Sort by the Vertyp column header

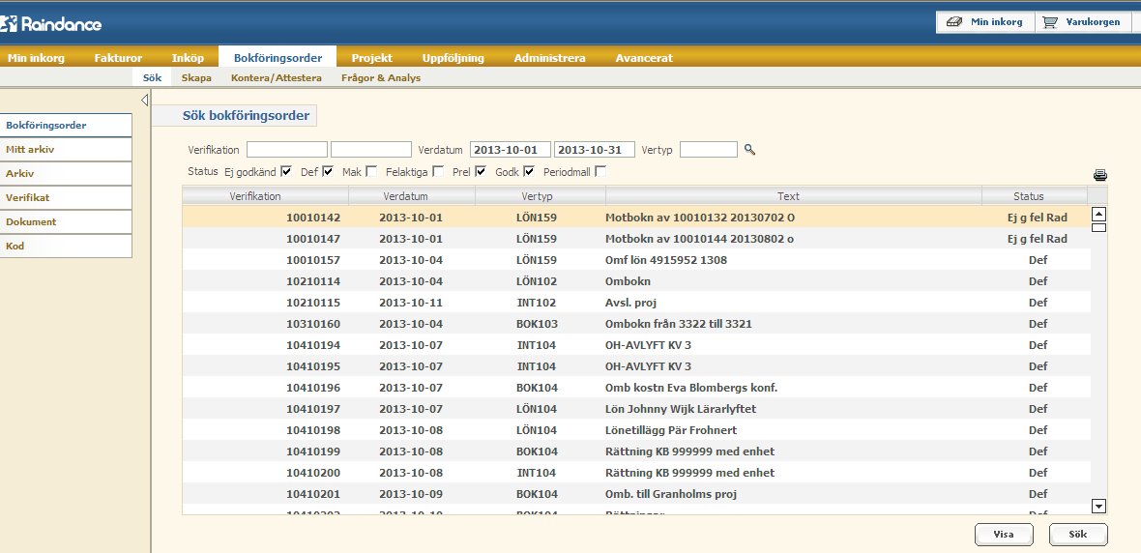click(x=541, y=195)
